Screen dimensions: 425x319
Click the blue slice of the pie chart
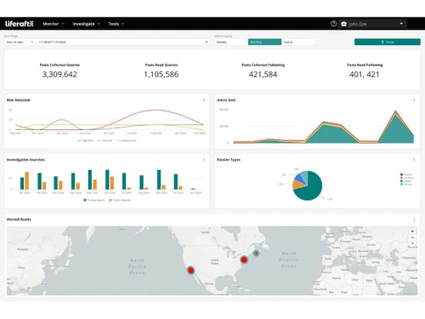click(300, 178)
